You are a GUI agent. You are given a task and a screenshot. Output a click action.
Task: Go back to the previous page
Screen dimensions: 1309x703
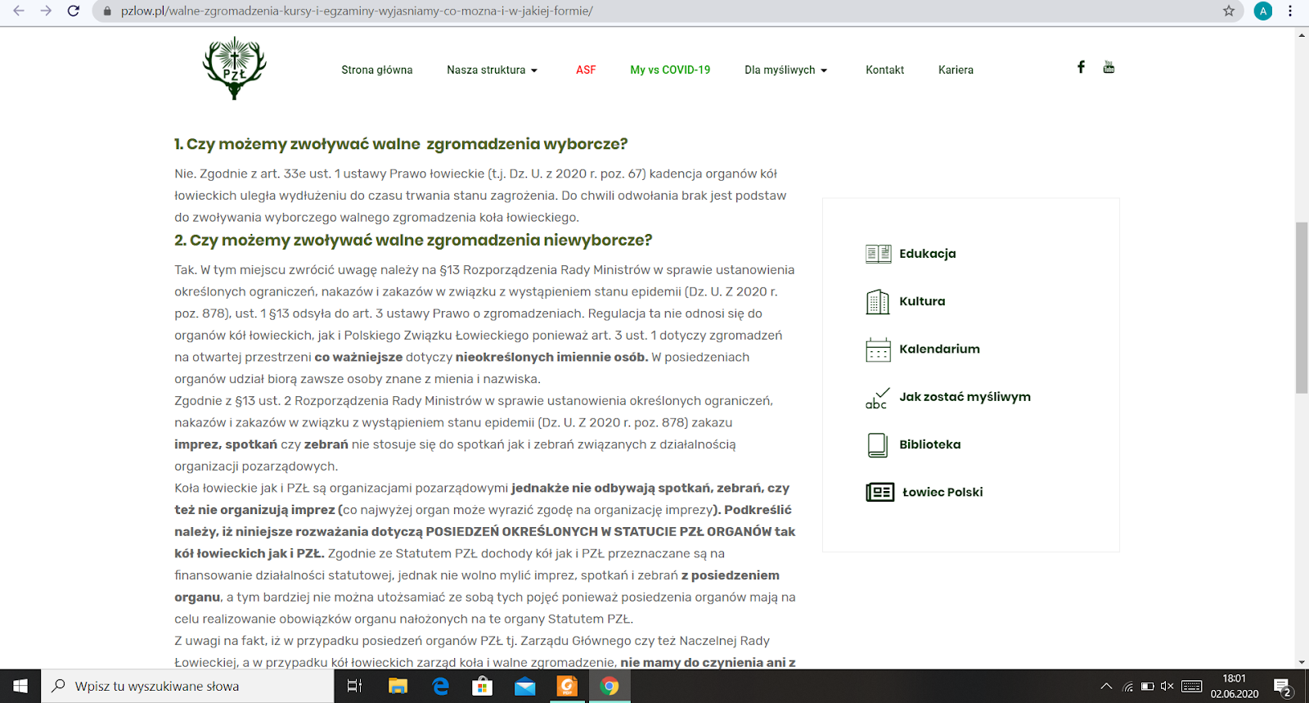19,11
